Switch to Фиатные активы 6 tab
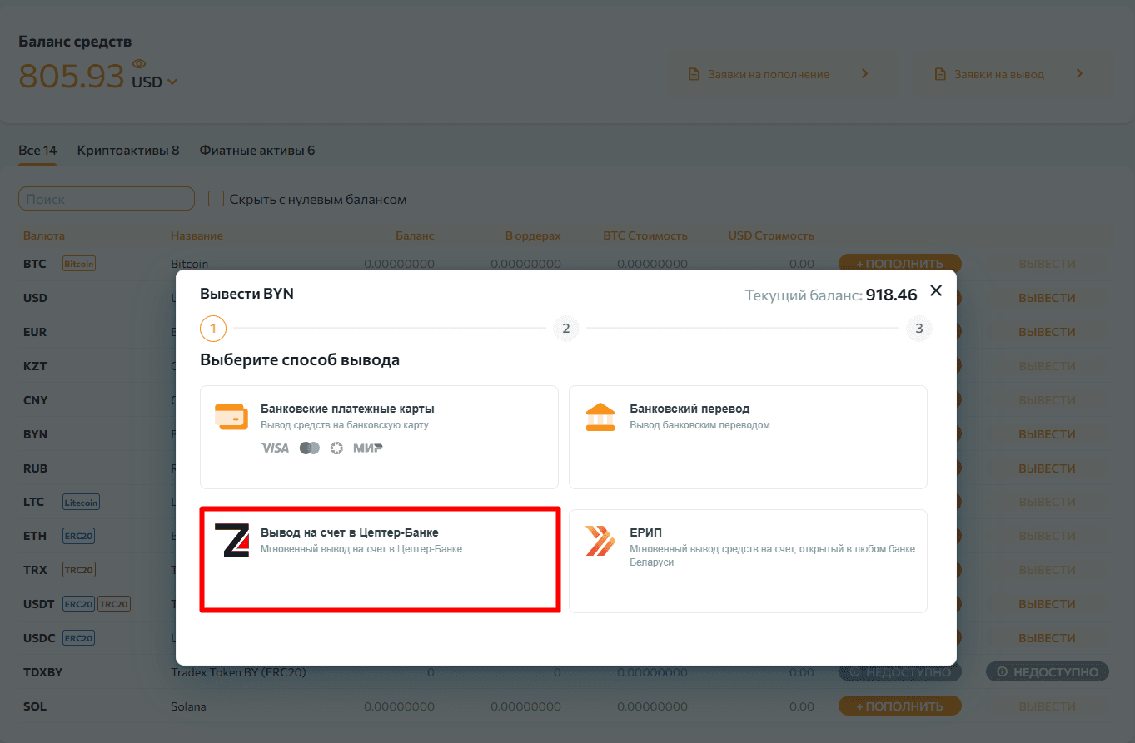 pyautogui.click(x=257, y=151)
